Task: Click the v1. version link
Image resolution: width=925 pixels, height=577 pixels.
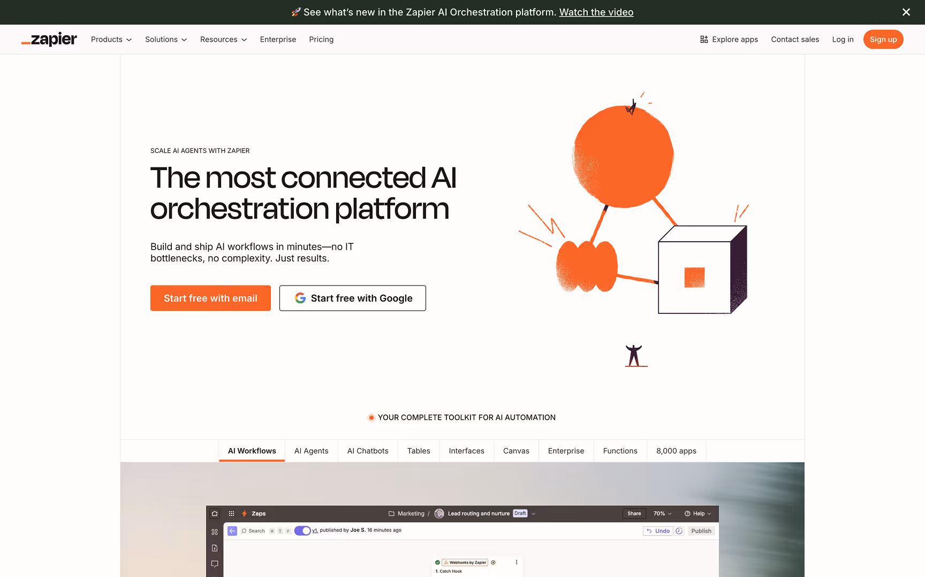Action: [315, 530]
